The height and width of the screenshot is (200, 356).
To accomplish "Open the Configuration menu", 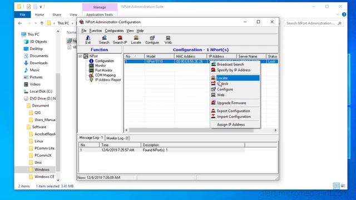I will 114,31.
